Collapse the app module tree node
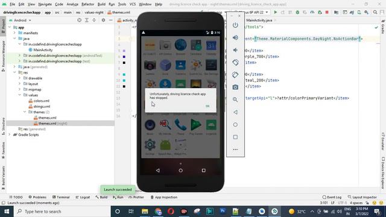 click(10, 27)
